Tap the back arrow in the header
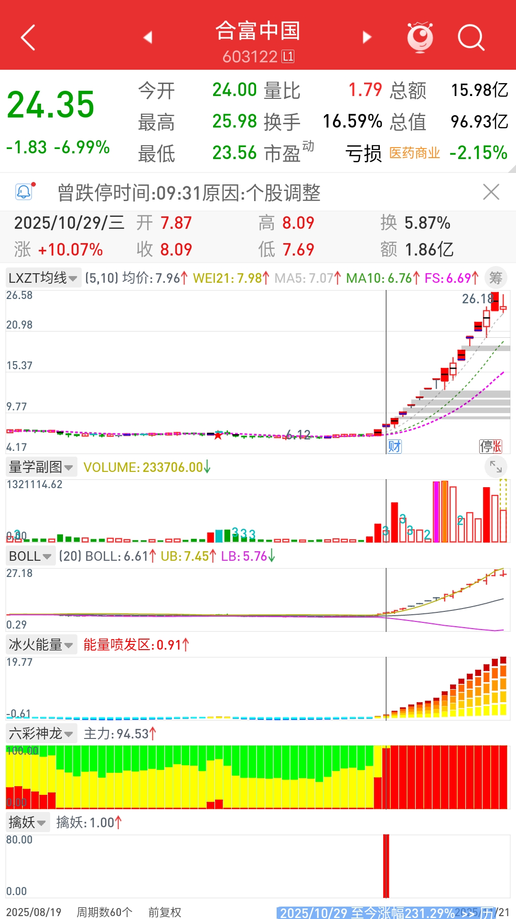This screenshot has width=516, height=919. (x=28, y=37)
